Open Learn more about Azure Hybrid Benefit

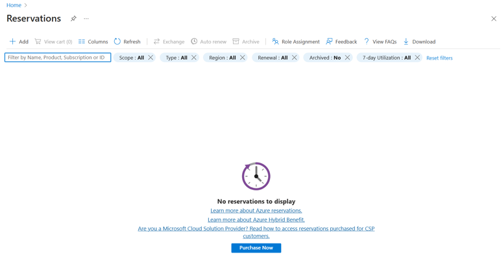[256, 220]
